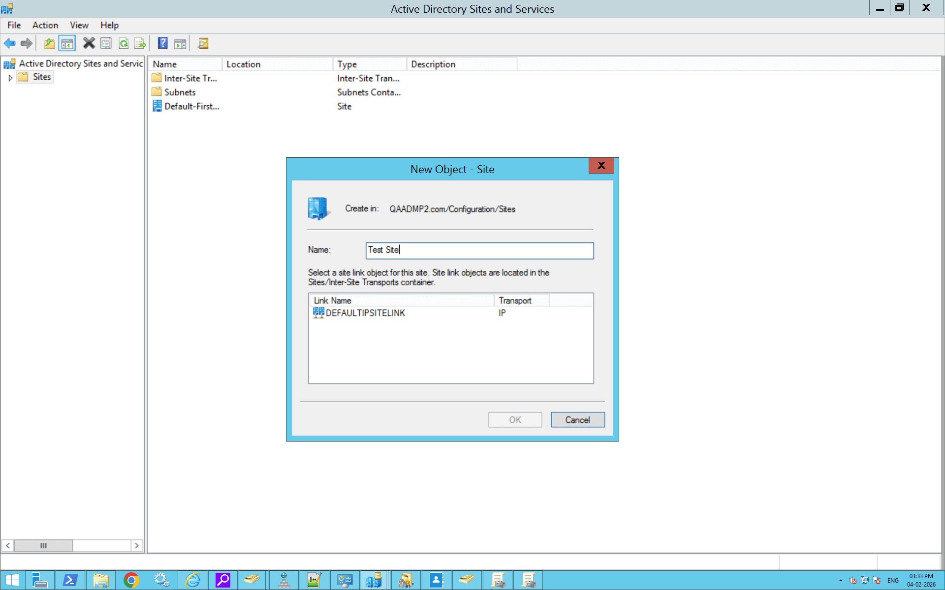
Task: Click the Delete (X) toolbar icon
Action: [x=89, y=43]
